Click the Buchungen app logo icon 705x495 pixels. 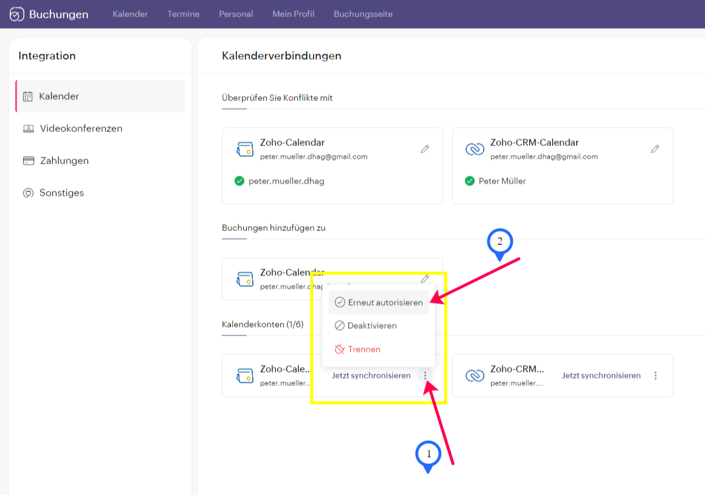[x=16, y=14]
